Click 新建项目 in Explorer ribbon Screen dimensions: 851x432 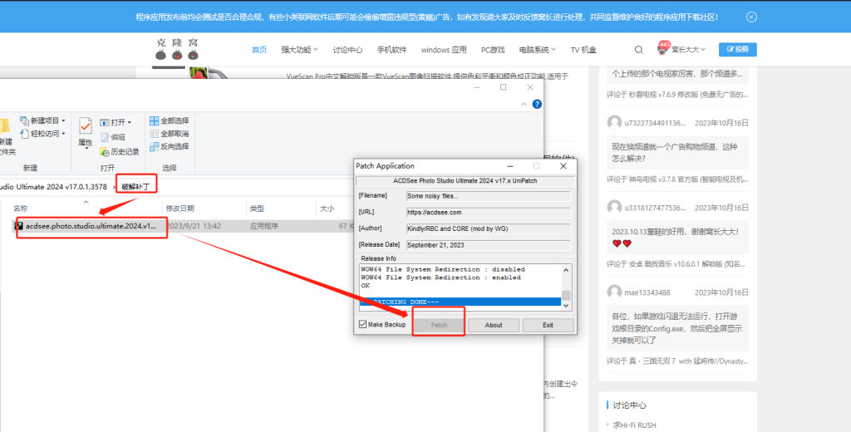click(43, 120)
